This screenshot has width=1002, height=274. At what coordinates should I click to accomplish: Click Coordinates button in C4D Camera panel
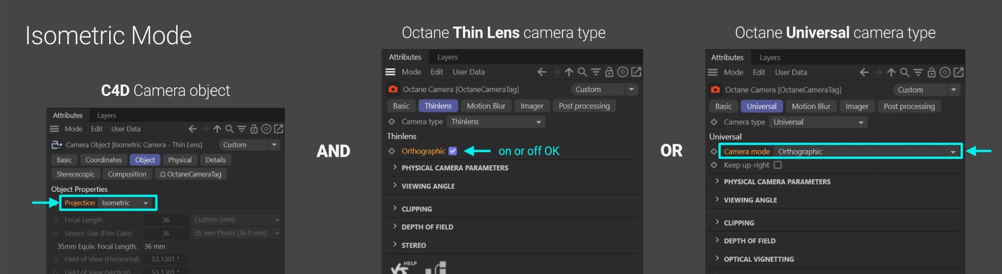point(104,160)
